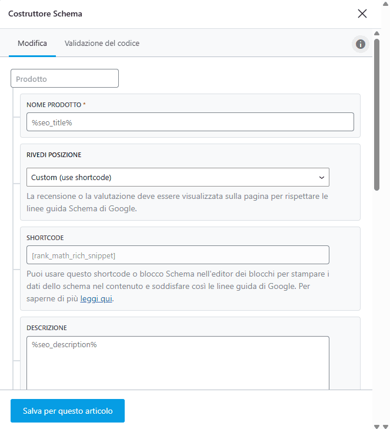Open the Validazione del codice tab
Screen dimensions: 390x429
pyautogui.click(x=102, y=44)
